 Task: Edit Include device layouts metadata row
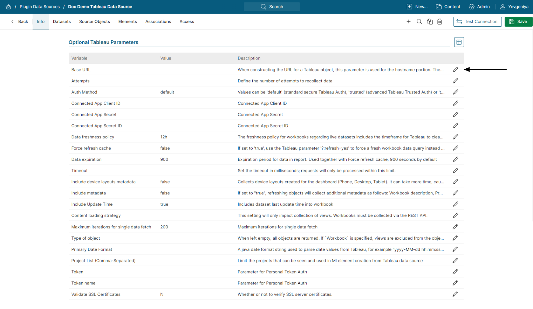(x=456, y=182)
